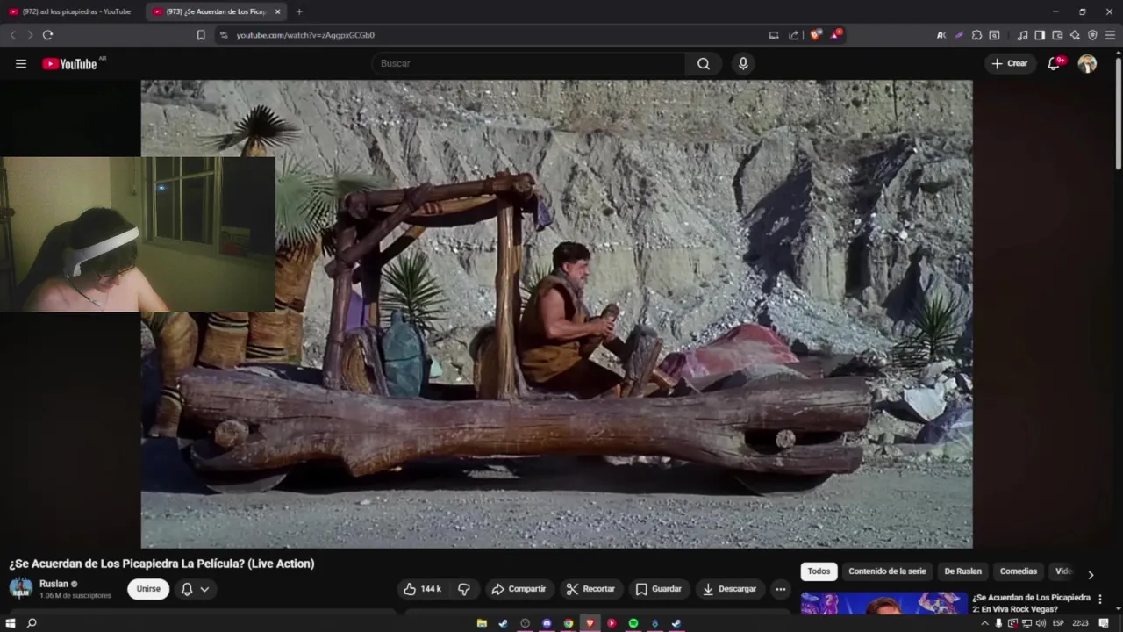Show hidden system tray icons
The image size is (1123, 632).
click(x=984, y=623)
